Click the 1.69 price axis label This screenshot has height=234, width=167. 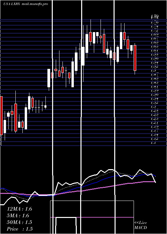coord(155,34)
